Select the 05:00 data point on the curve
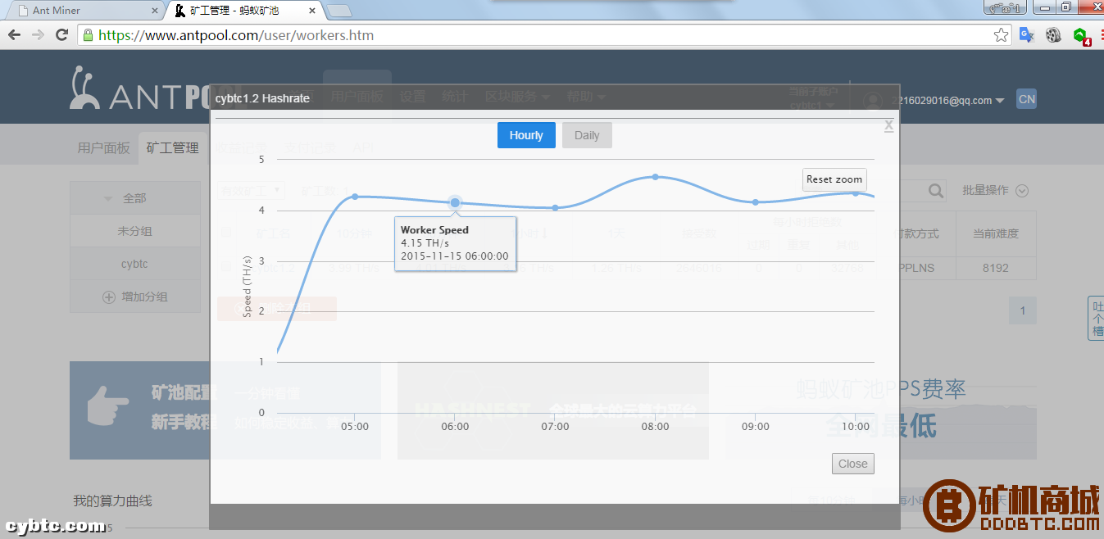 click(355, 197)
